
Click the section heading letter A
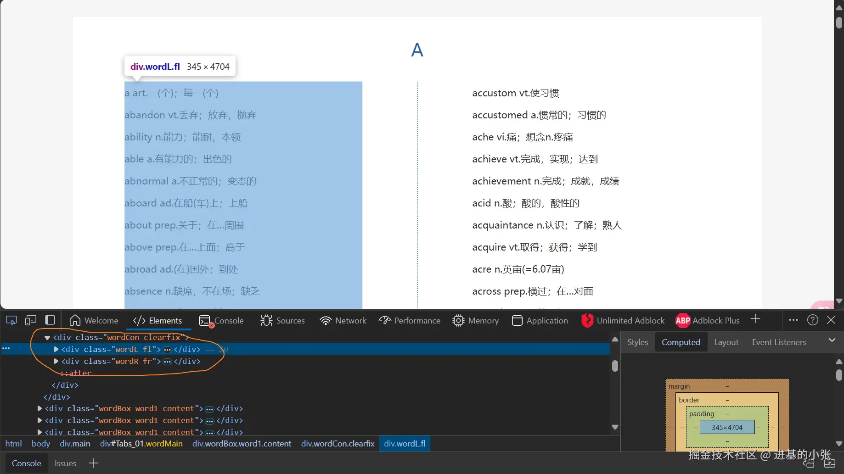417,50
